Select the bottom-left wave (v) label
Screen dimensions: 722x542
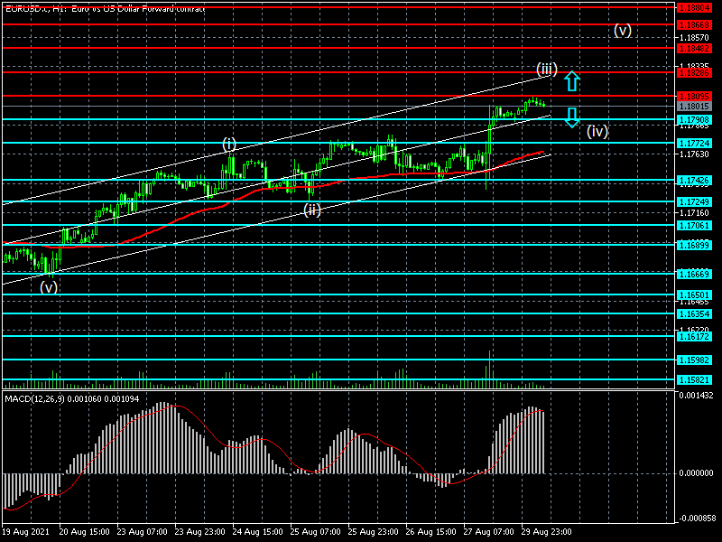[x=48, y=286]
